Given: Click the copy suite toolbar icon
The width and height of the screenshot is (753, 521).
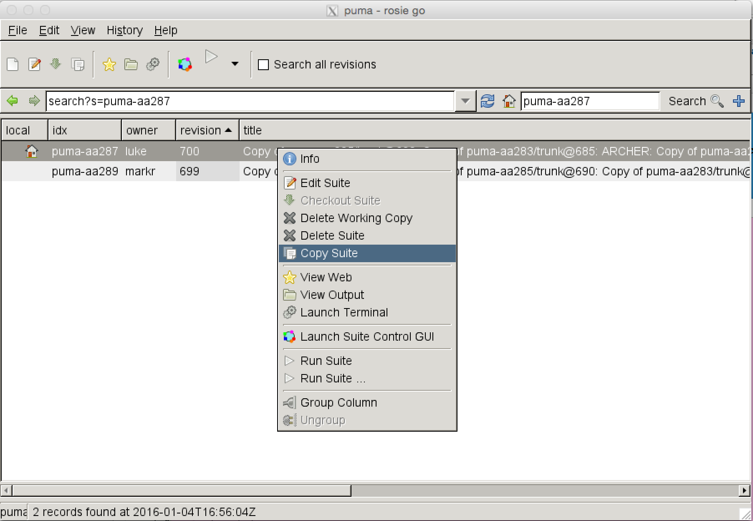Looking at the screenshot, I should pos(78,65).
